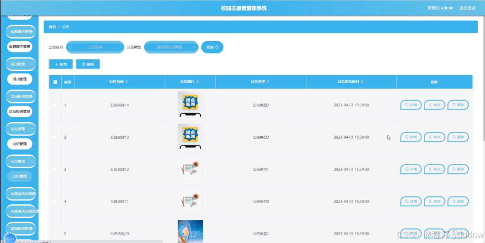This screenshot has width=485, height=243.
Task: Sort the 公告名称 column with its sort arrows
Action: [127, 82]
